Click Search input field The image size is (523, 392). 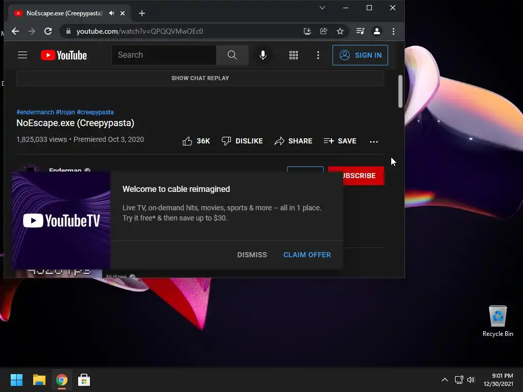pyautogui.click(x=164, y=55)
